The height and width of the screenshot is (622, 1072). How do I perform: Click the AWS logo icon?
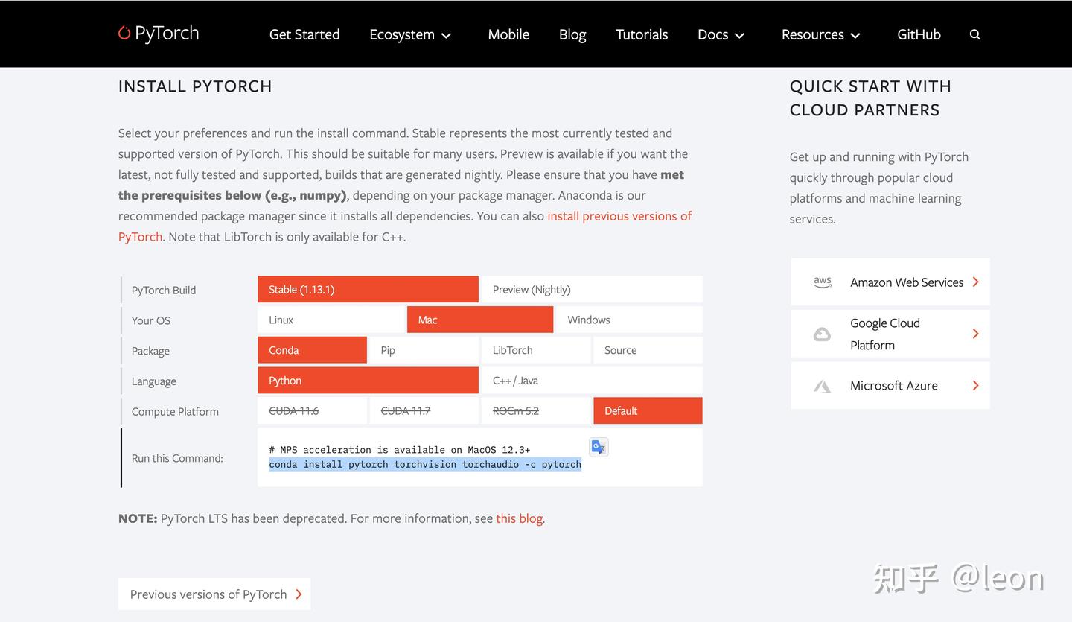(x=822, y=282)
